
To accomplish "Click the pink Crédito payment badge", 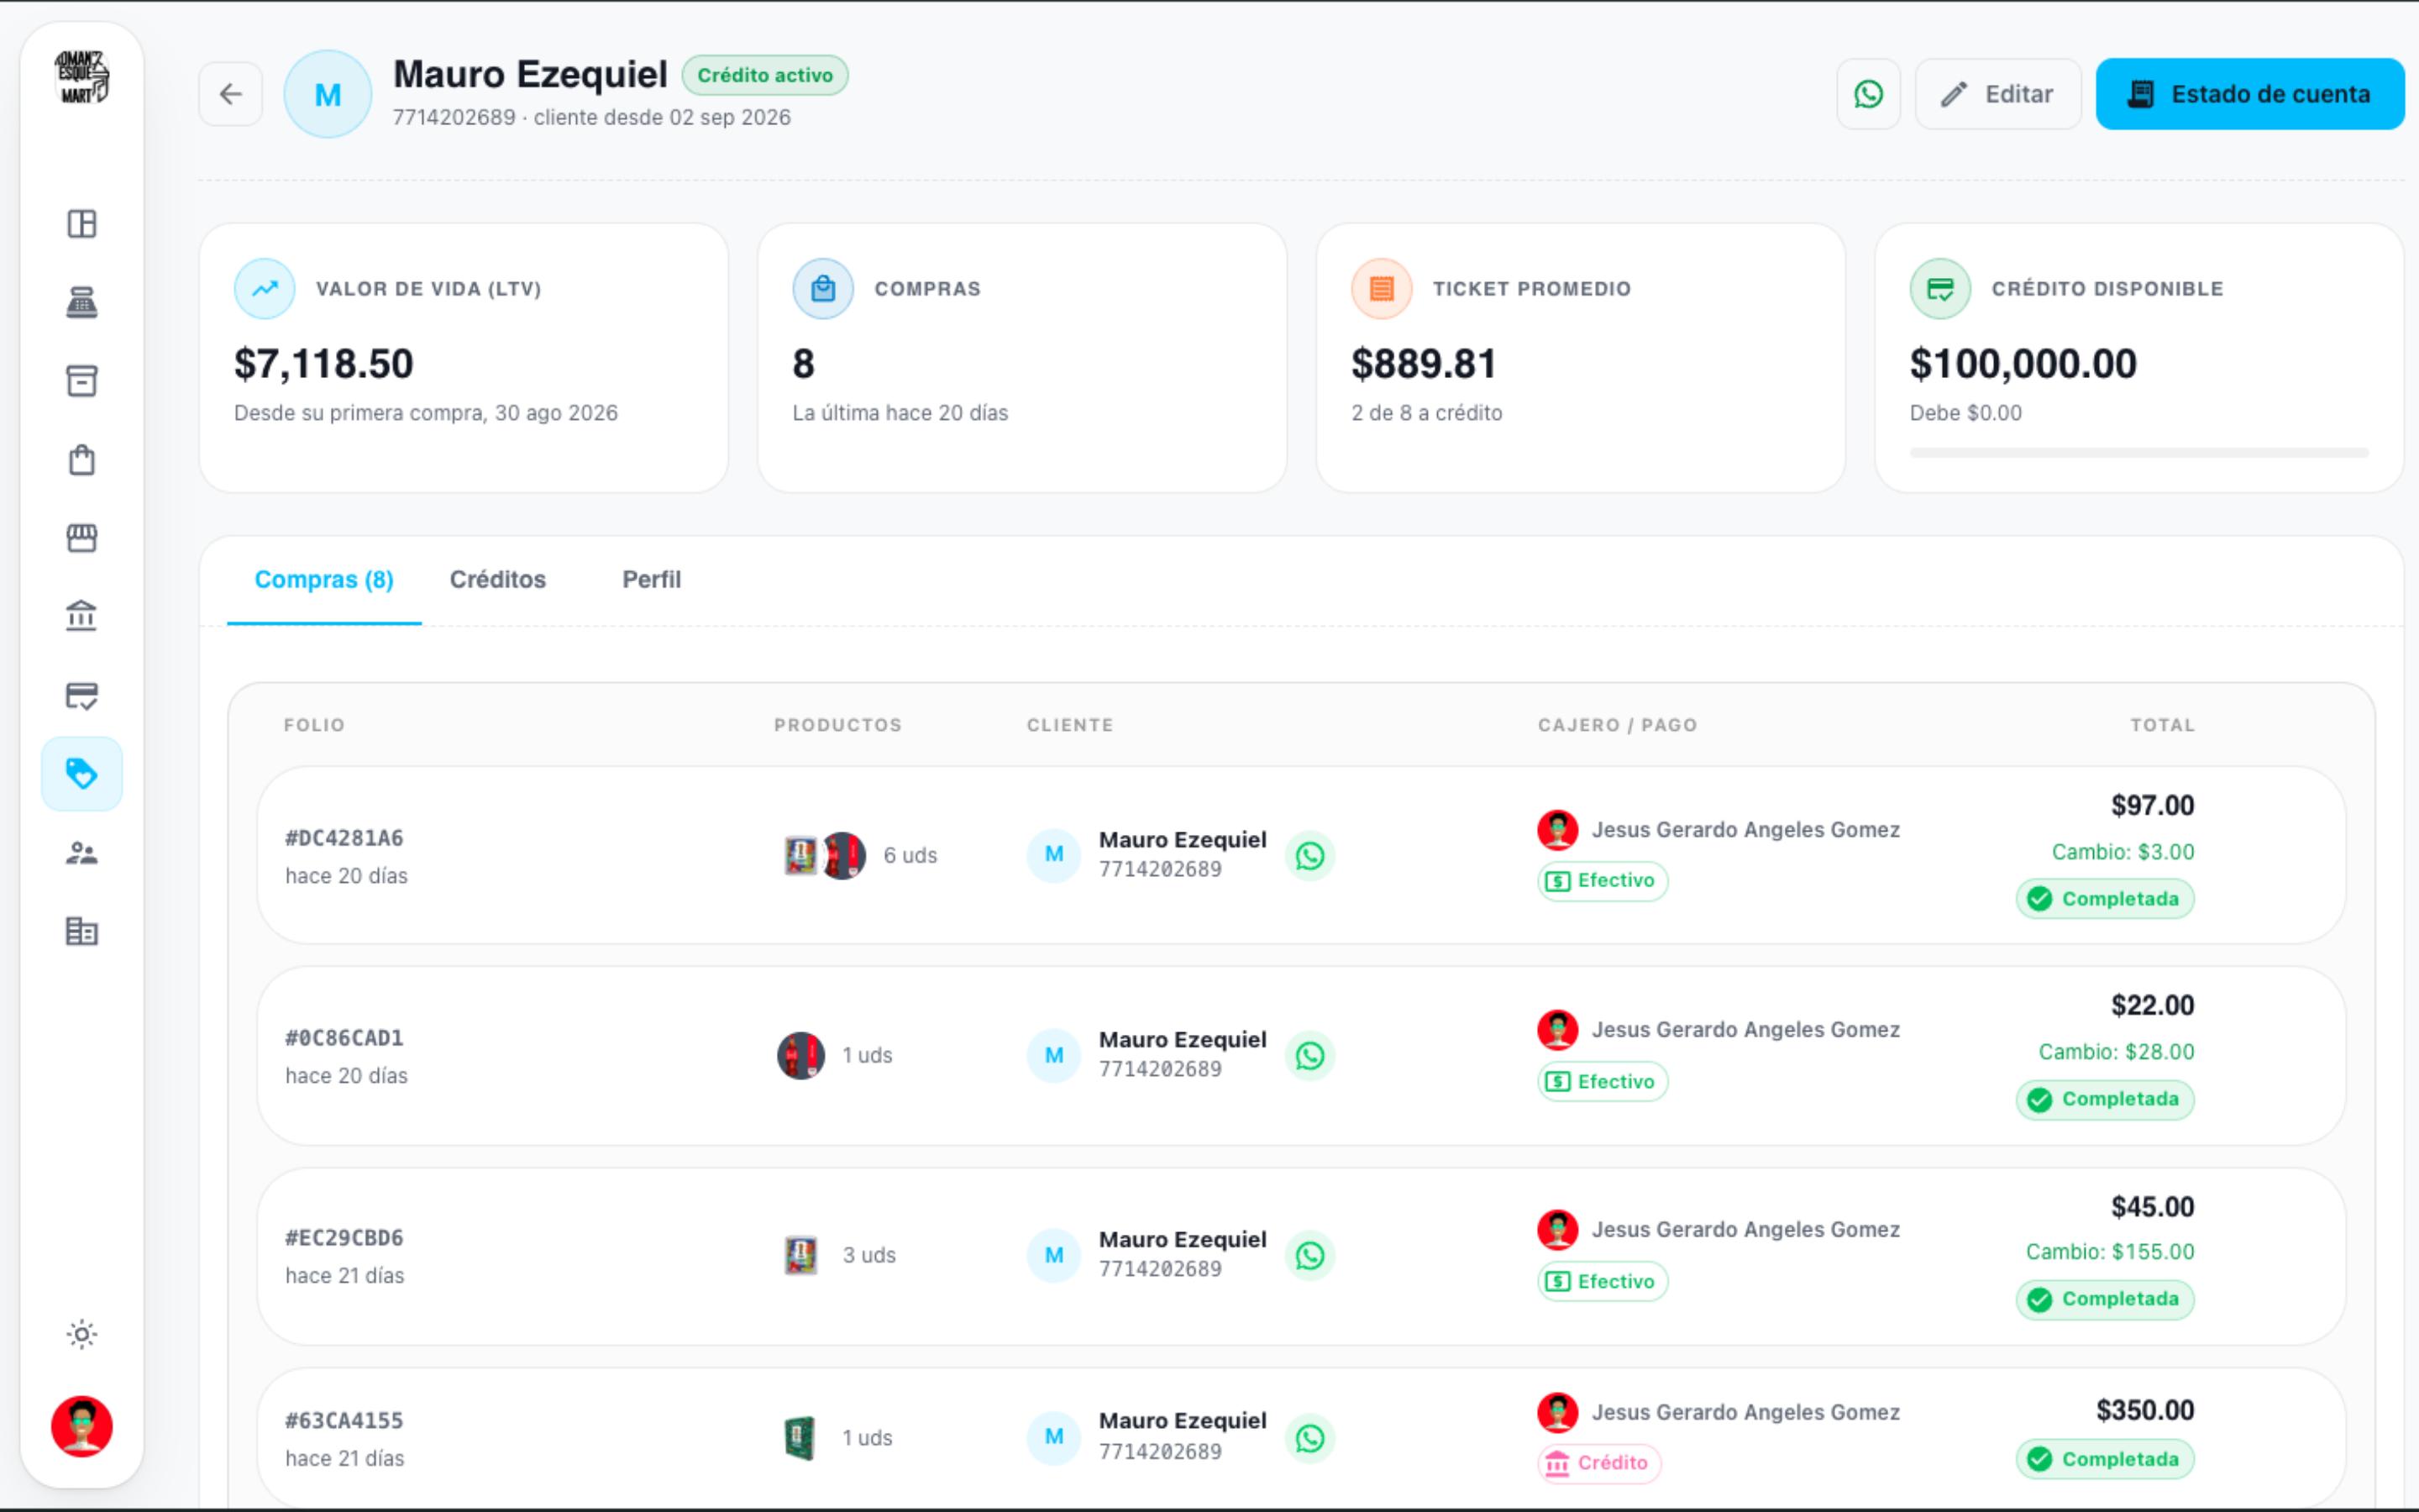I will click(x=1598, y=1463).
